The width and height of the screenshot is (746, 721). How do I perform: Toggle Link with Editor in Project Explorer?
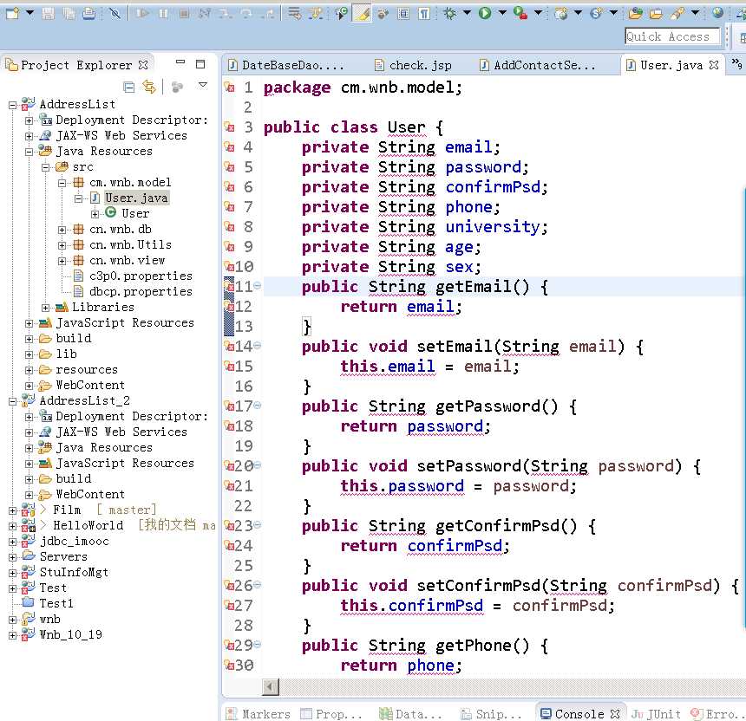coord(149,87)
